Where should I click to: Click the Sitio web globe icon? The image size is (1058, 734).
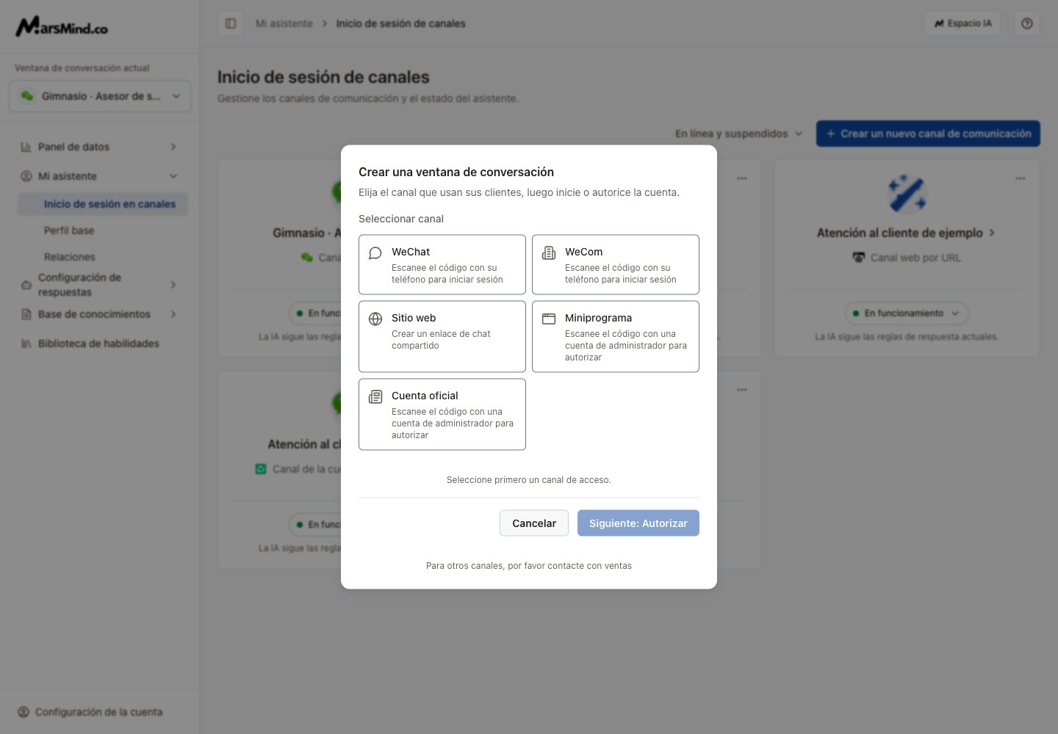[375, 319]
